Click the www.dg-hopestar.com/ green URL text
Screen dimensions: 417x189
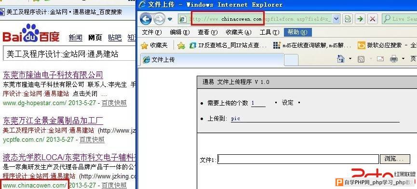click(35, 103)
